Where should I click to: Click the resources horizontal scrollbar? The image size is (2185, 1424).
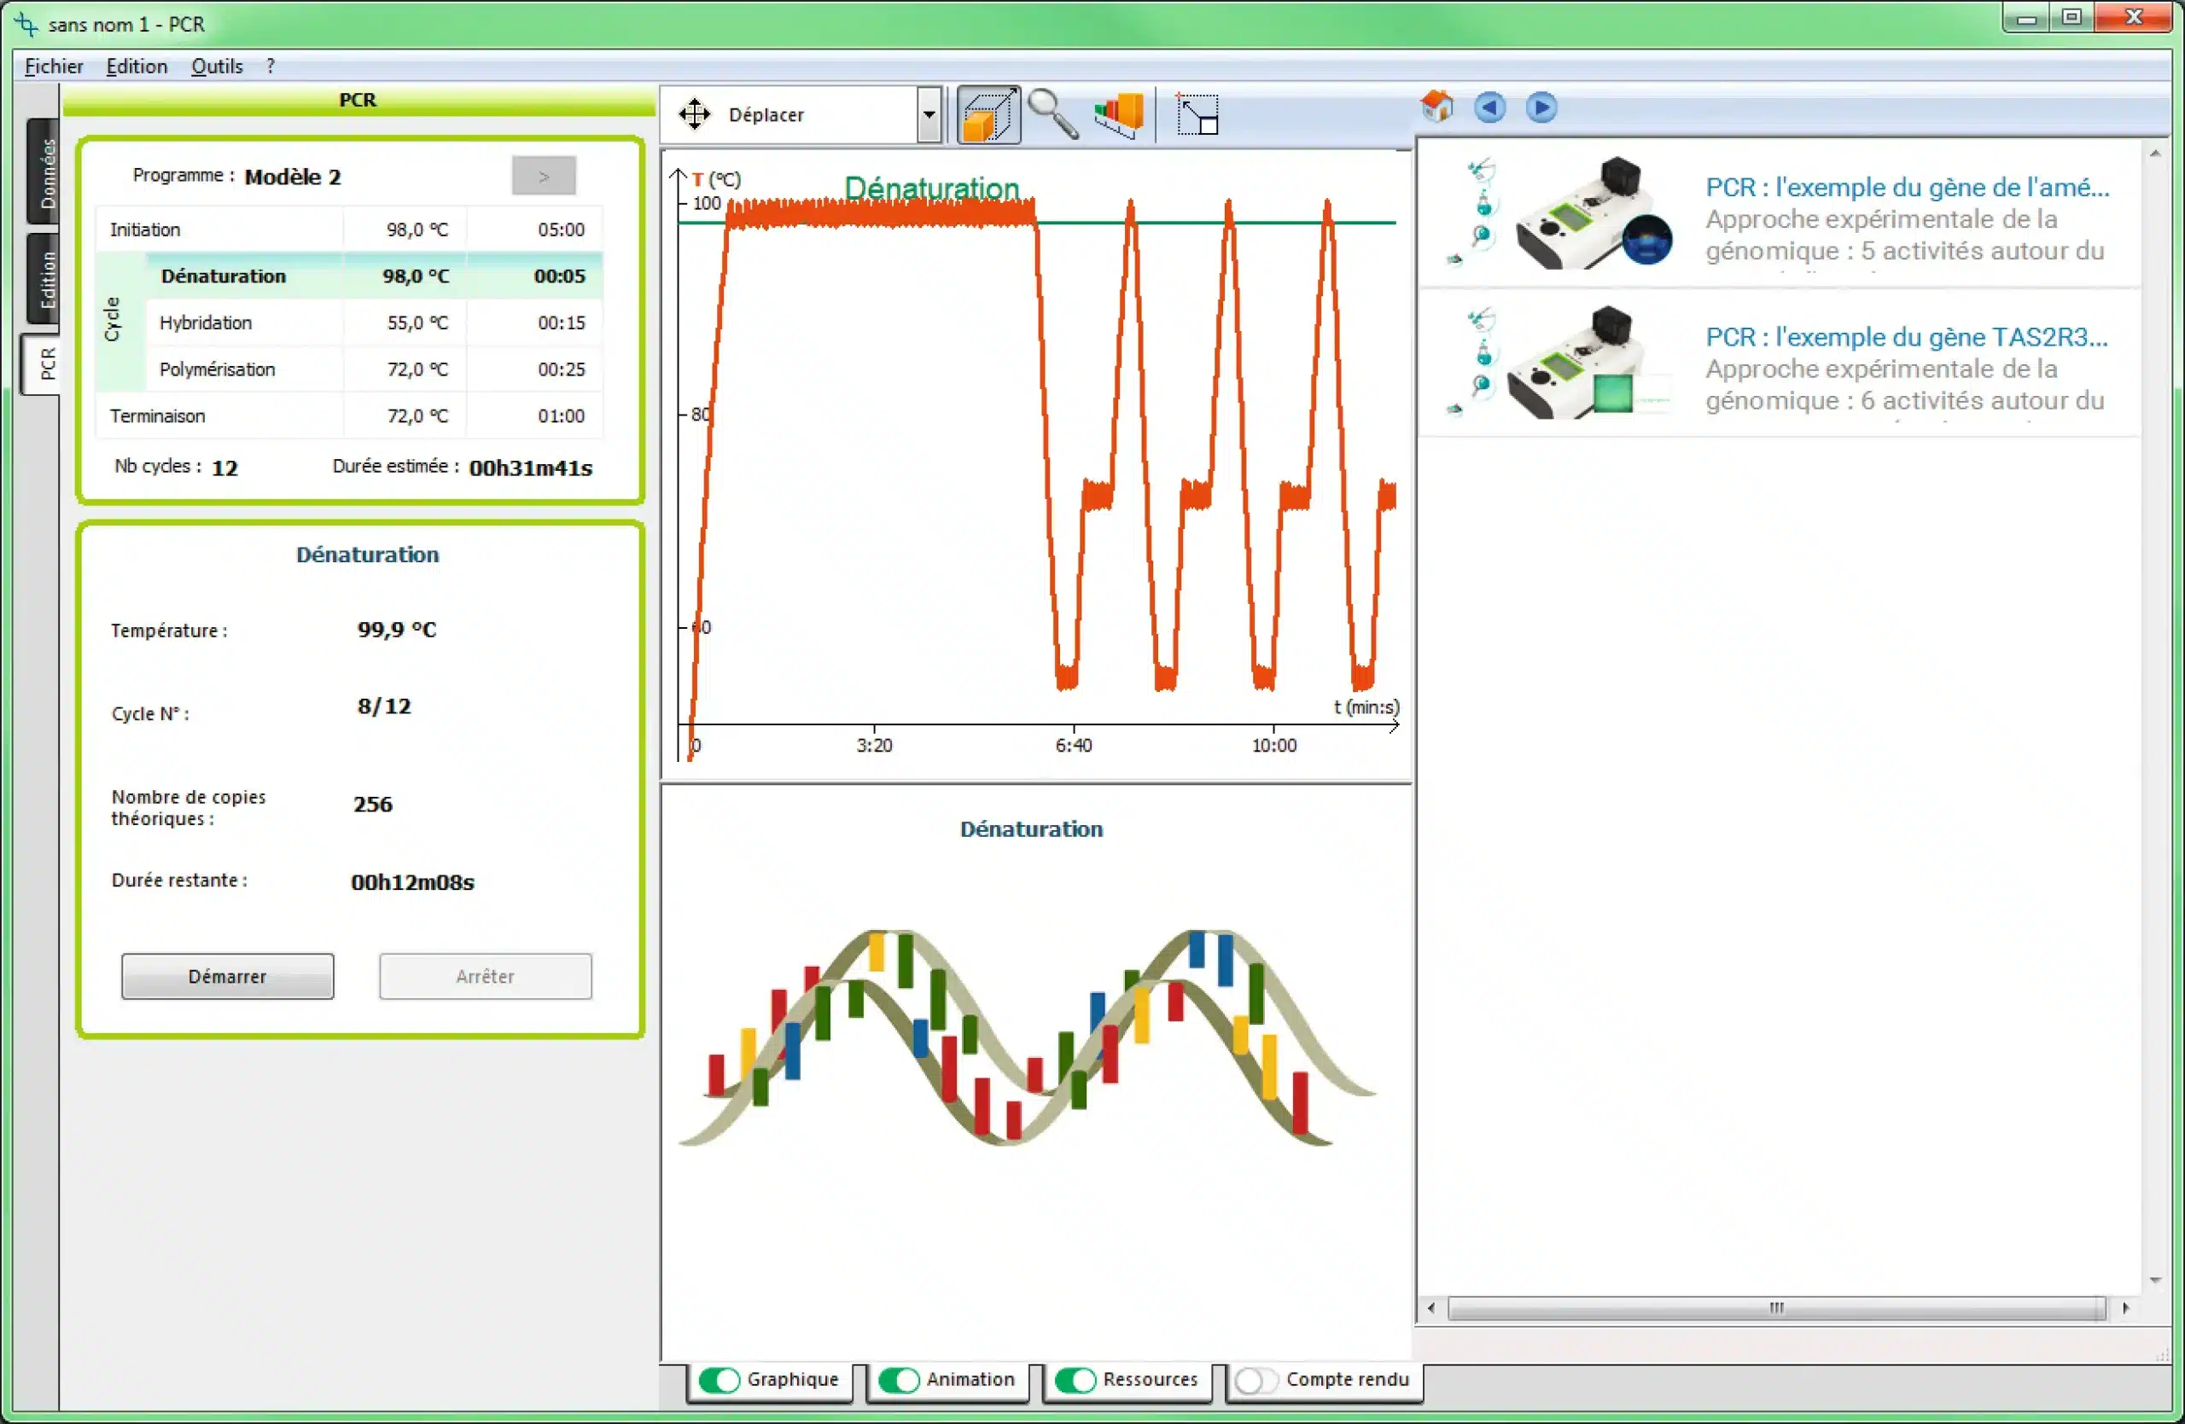pyautogui.click(x=1775, y=1309)
